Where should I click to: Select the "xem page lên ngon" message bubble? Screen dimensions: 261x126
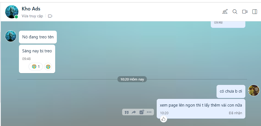tap(201, 105)
